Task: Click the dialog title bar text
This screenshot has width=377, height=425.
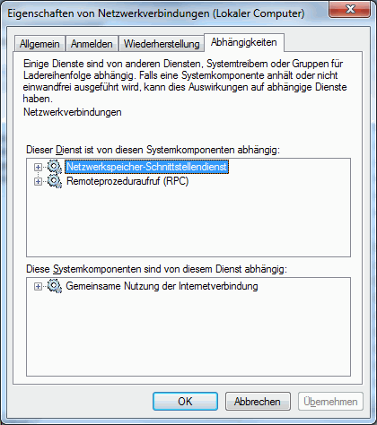Action: point(156,13)
